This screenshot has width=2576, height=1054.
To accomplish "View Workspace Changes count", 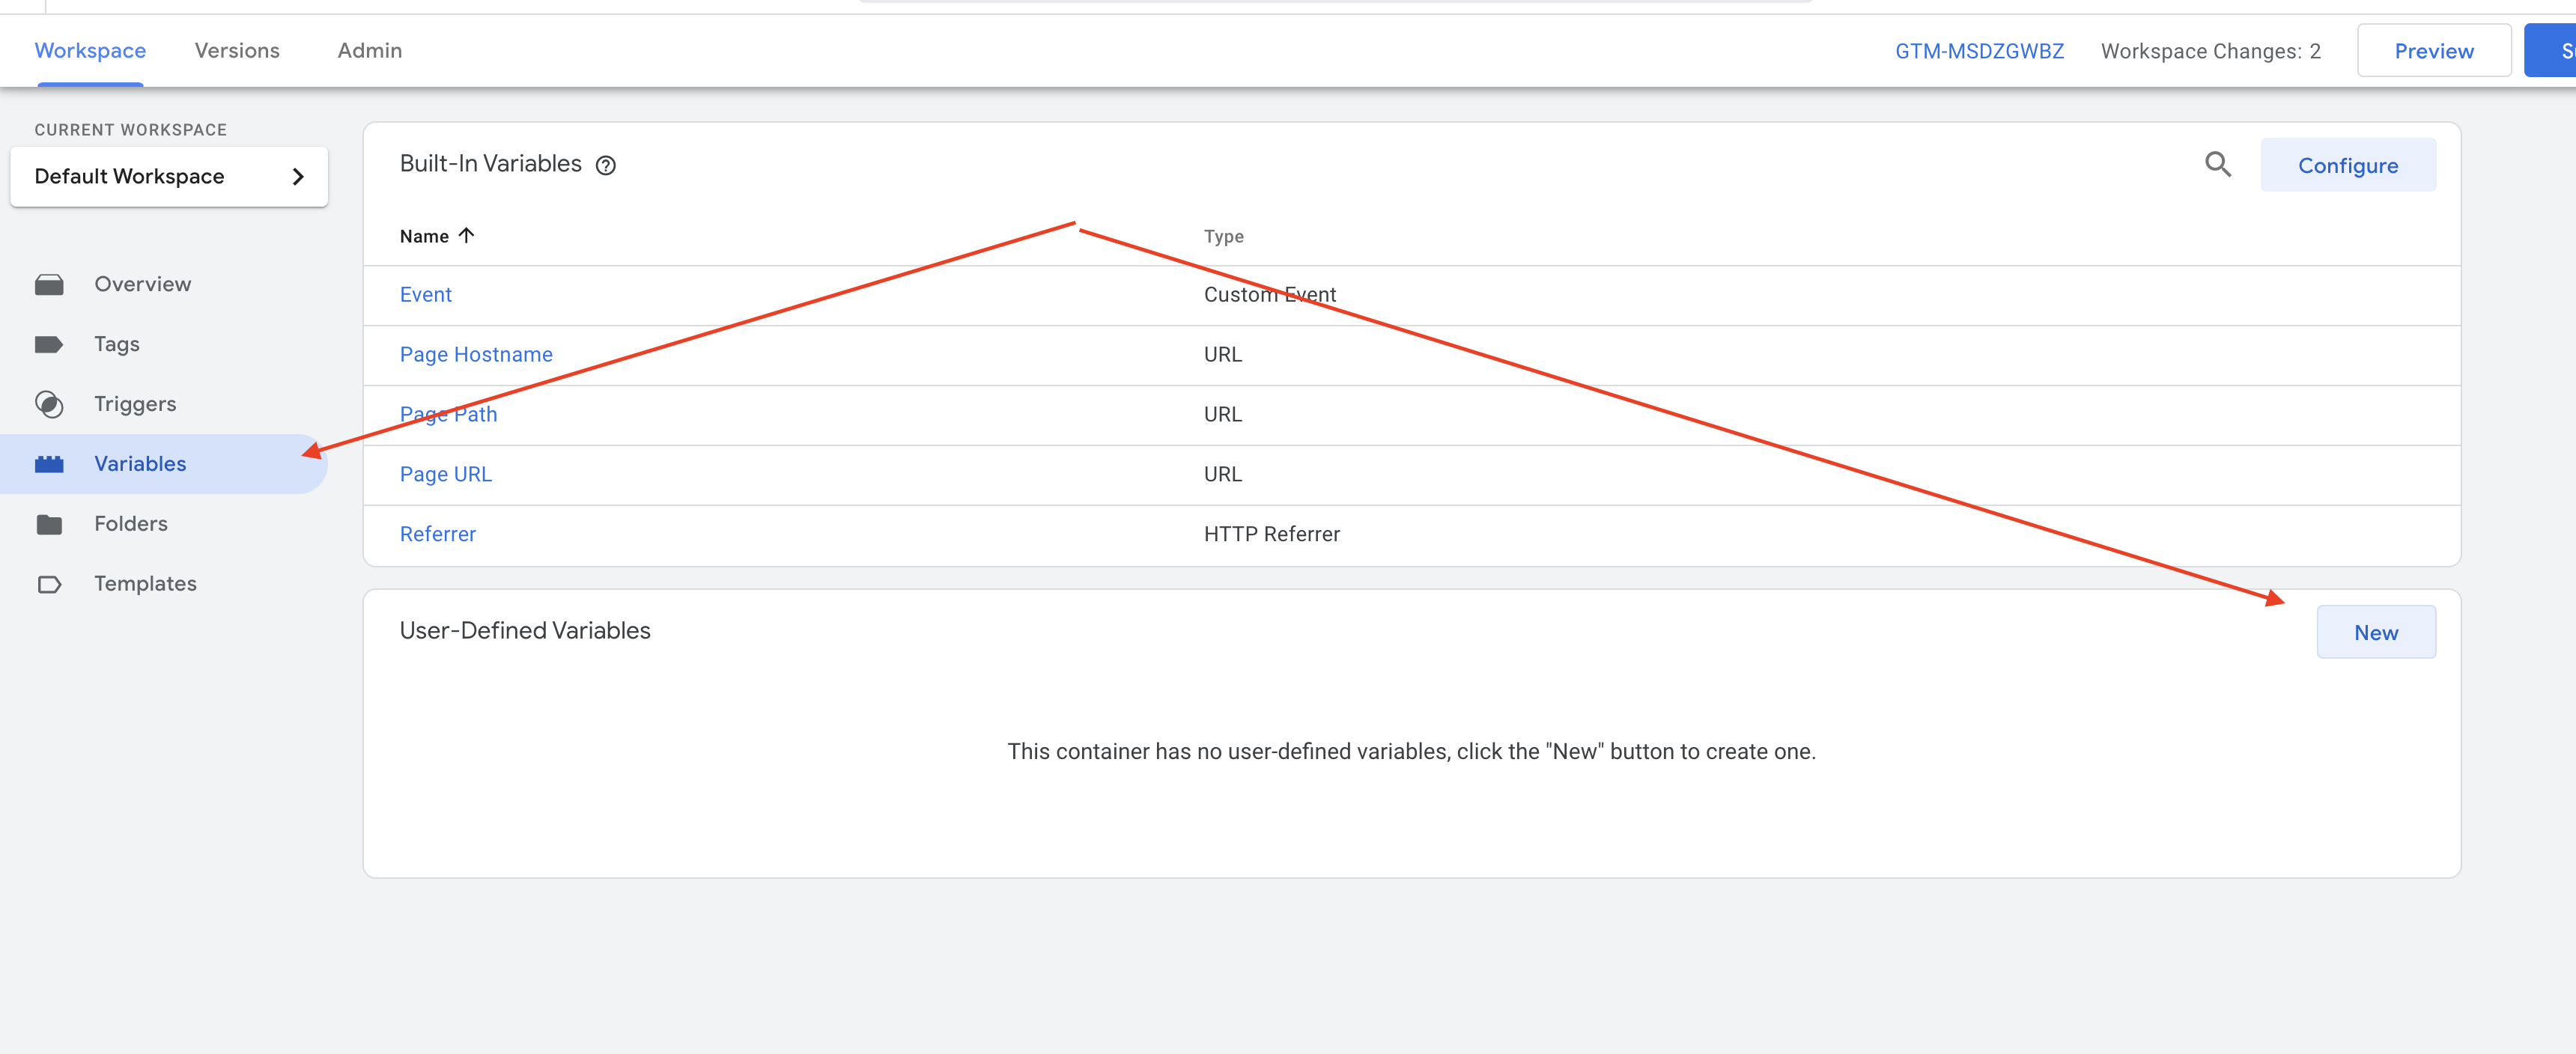I will coord(2210,51).
